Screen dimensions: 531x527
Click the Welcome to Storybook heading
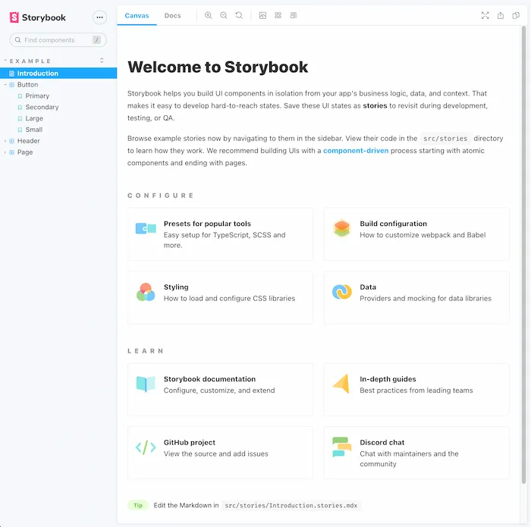point(218,67)
